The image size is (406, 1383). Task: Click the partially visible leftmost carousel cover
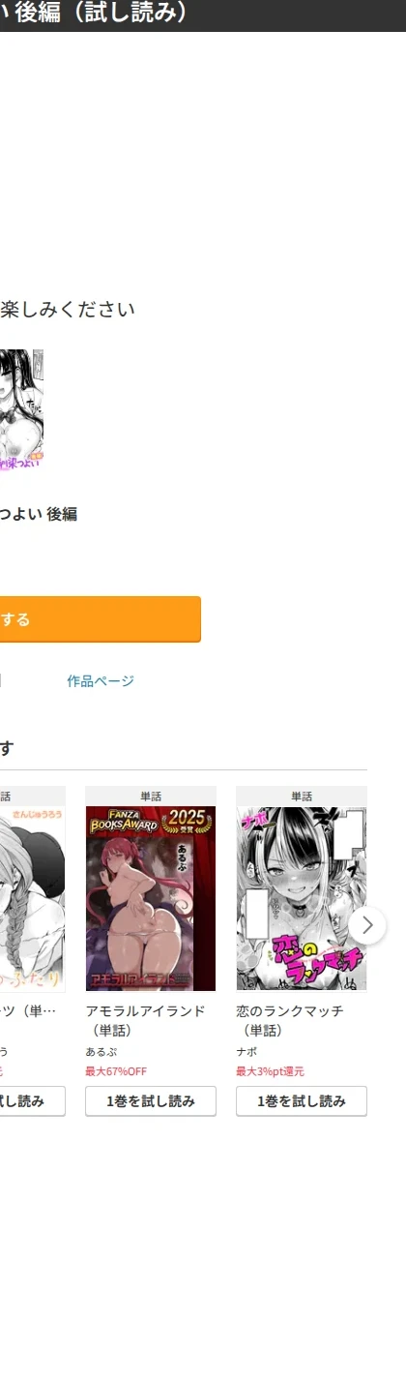[x=32, y=898]
